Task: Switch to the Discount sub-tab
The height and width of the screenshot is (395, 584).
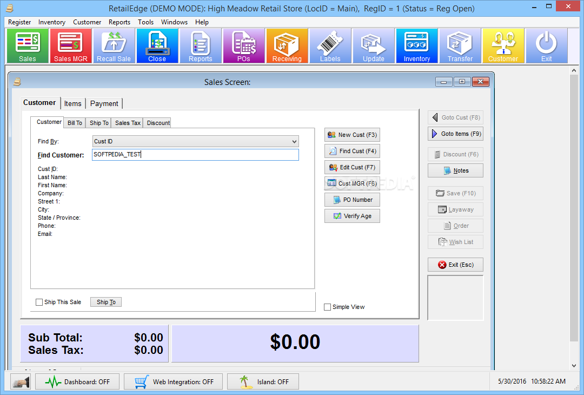Action: (158, 123)
